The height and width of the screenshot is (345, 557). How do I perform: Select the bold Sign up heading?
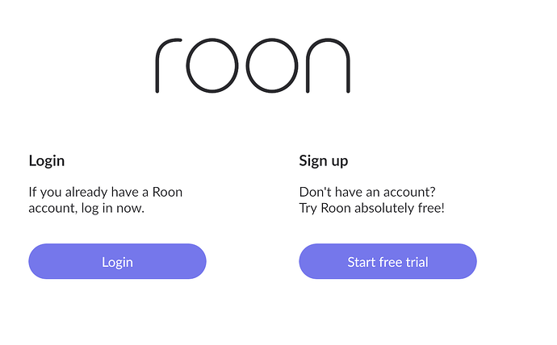tap(323, 160)
